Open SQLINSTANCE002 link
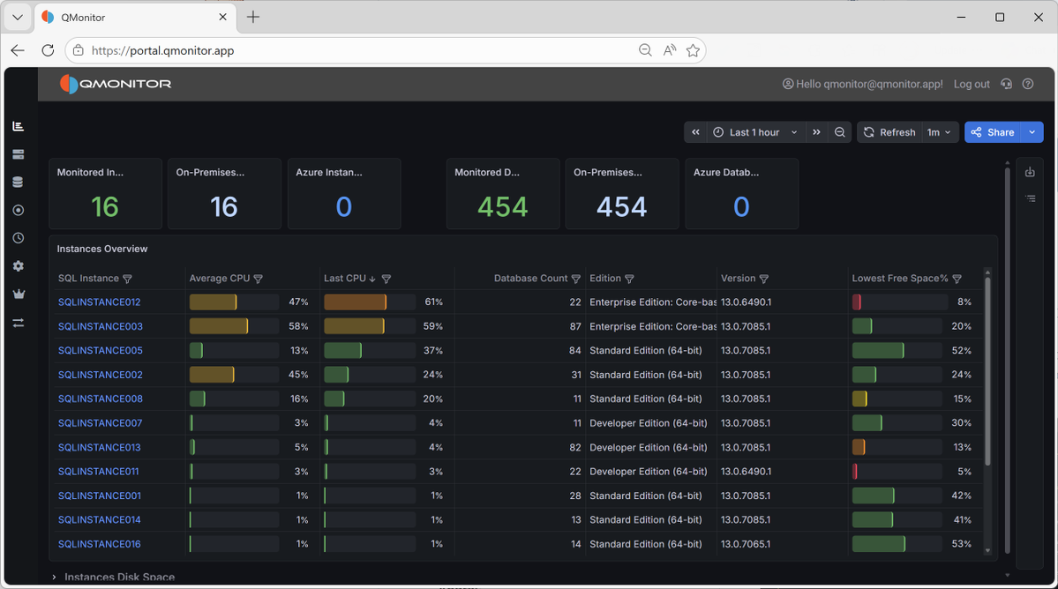 (x=101, y=375)
